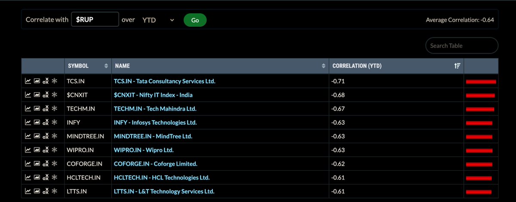The image size is (516, 202).
Task: Open the gallery view icon for $CNXIT
Action: [37, 95]
